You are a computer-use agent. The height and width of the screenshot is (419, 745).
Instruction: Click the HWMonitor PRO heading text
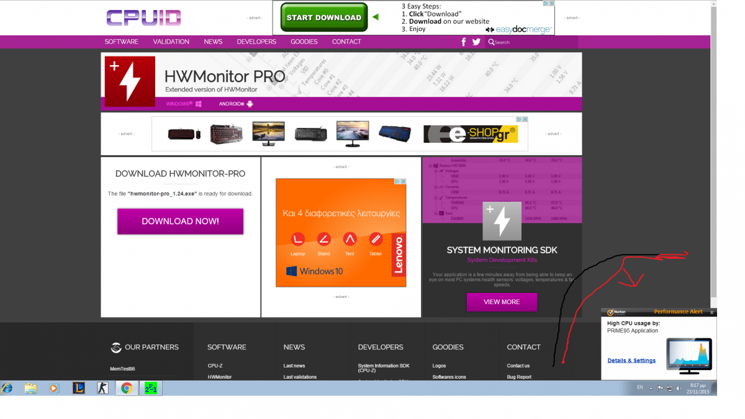225,76
